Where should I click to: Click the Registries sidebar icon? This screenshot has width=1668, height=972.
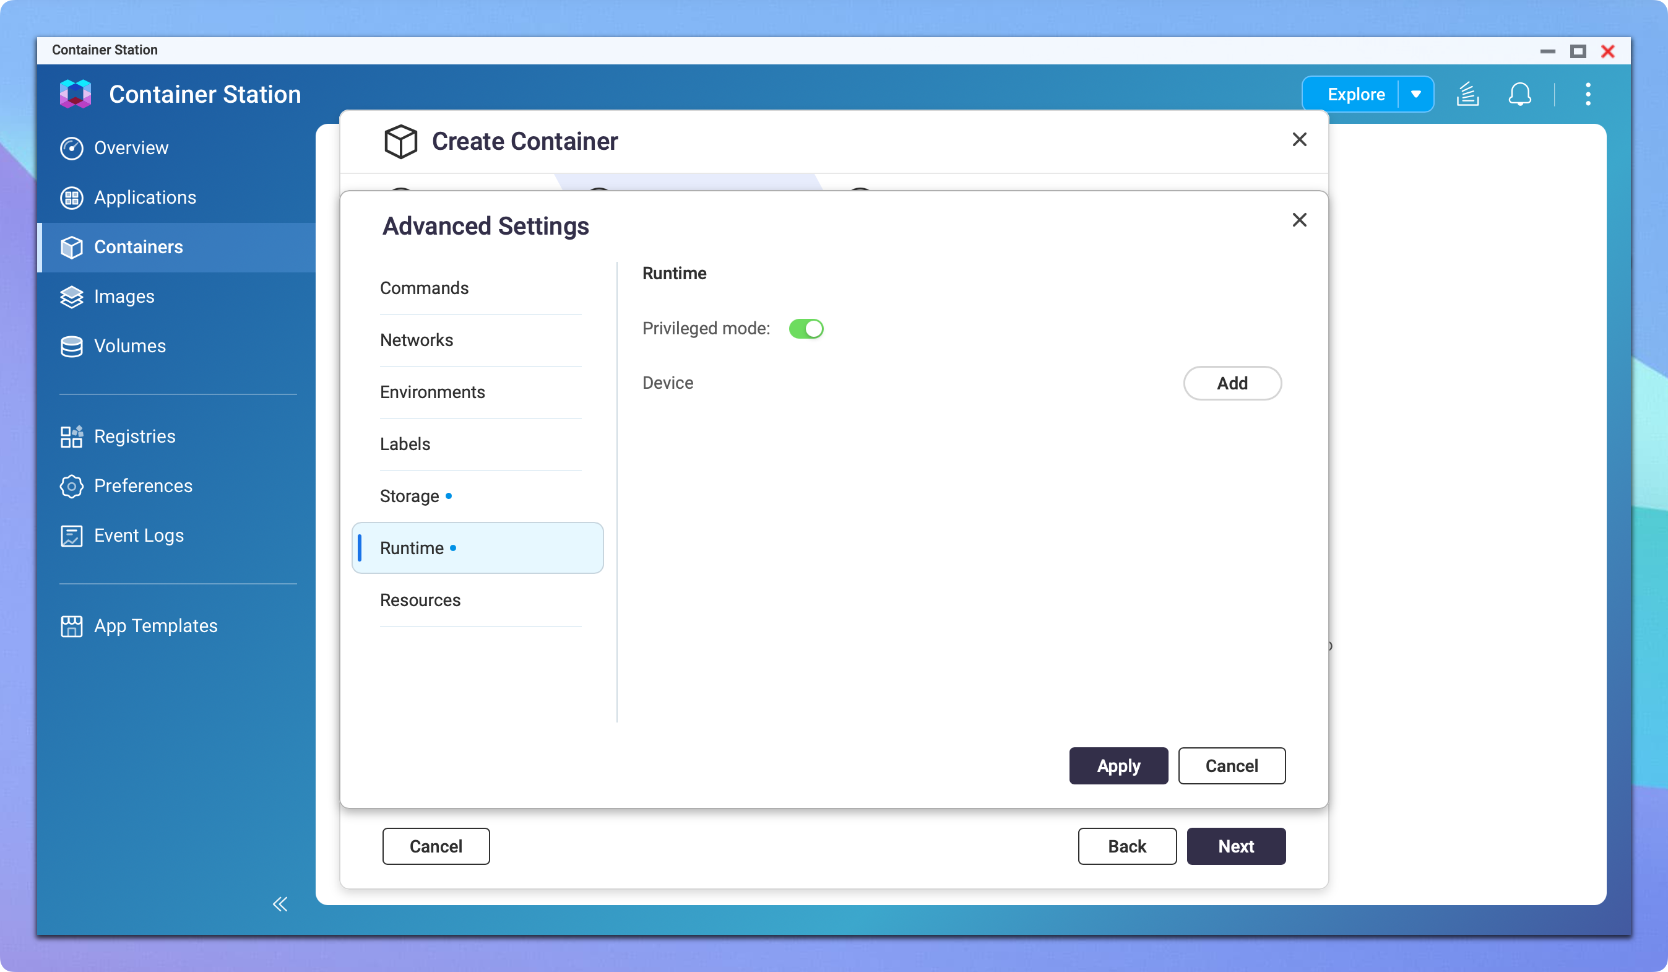72,436
